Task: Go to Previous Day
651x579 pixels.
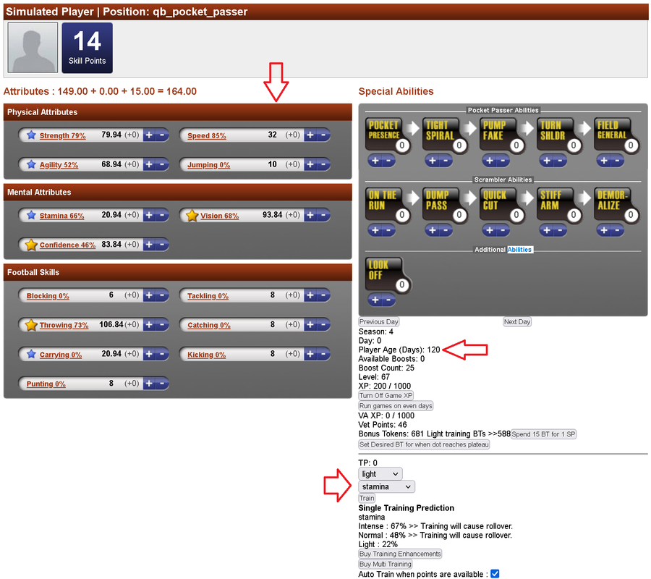Action: (x=378, y=322)
